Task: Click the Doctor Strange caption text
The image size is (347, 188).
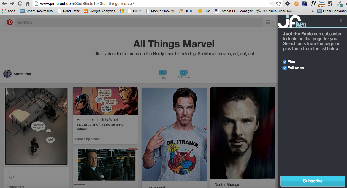Action: (x=227, y=184)
